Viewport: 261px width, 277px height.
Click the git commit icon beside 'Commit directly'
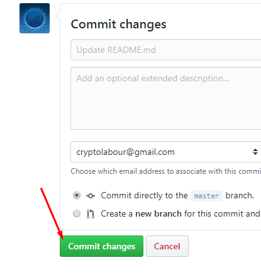click(x=91, y=196)
